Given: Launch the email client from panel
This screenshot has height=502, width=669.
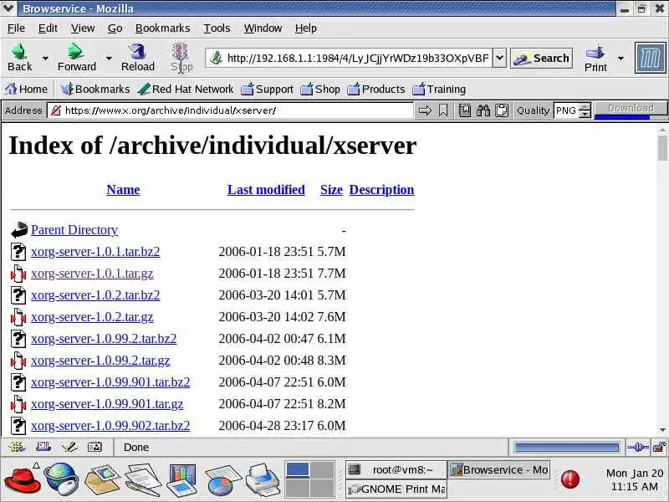Looking at the screenshot, I should click(101, 480).
